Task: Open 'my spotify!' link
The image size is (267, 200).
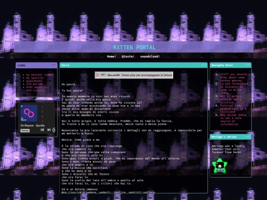Action: point(35,78)
